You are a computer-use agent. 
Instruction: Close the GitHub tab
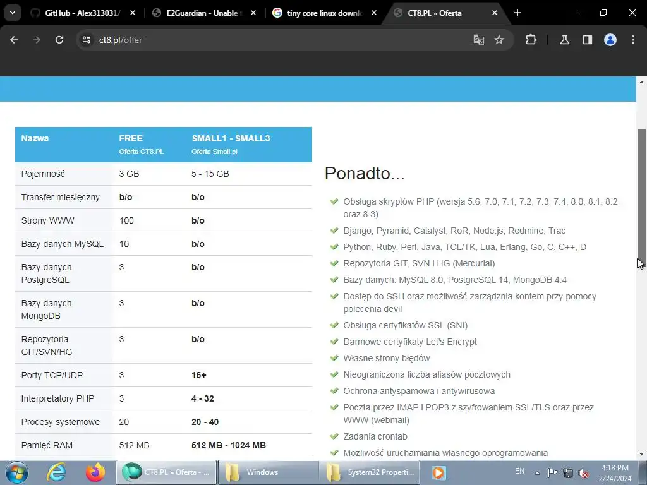point(133,13)
